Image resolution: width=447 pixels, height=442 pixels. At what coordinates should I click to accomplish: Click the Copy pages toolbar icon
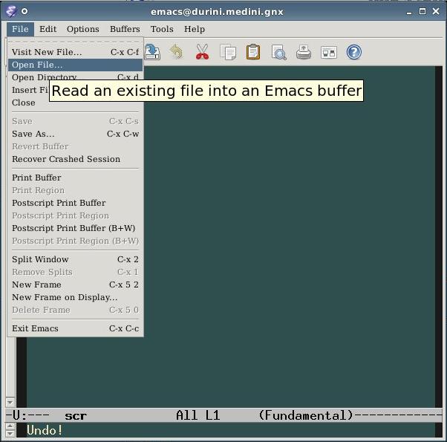click(x=228, y=53)
